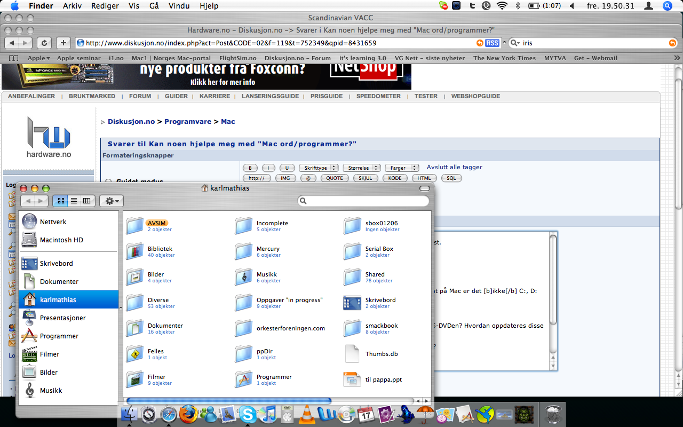The width and height of the screenshot is (683, 427).
Task: Select the Diverse folder icon
Action: [x=135, y=303]
